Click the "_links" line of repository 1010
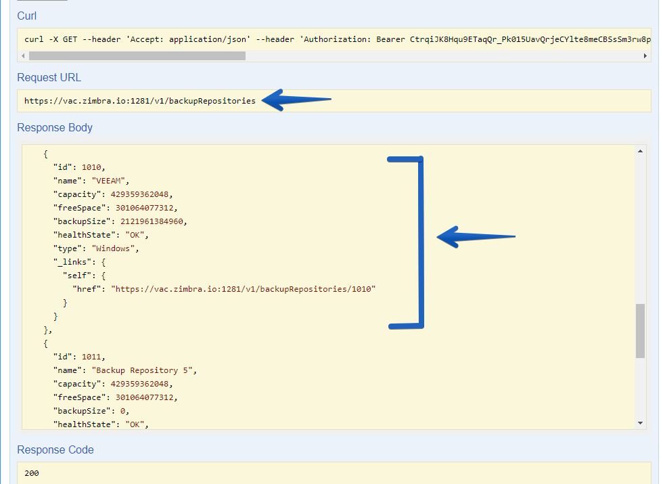The width and height of the screenshot is (663, 484). tap(80, 262)
